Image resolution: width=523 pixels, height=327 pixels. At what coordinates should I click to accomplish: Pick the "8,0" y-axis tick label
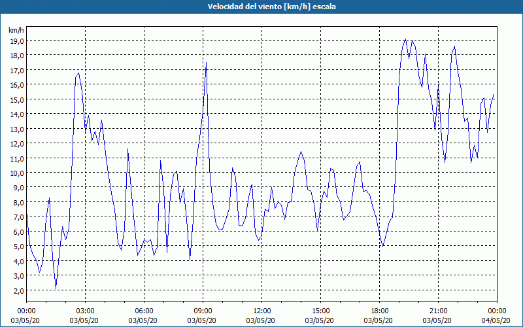click(x=18, y=202)
